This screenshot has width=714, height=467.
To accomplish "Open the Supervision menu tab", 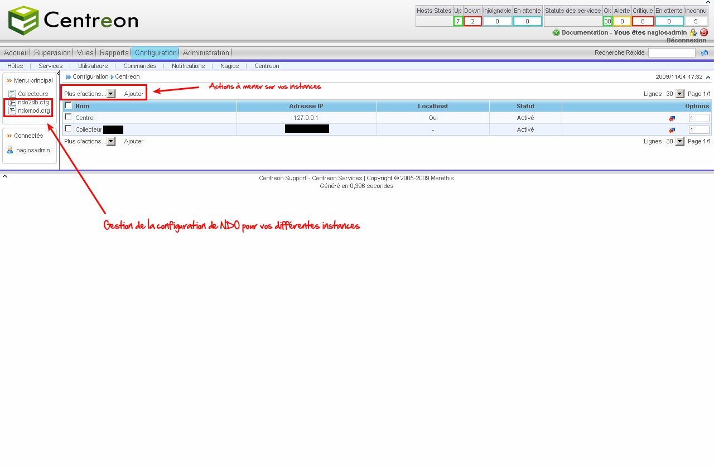I will [x=52, y=52].
